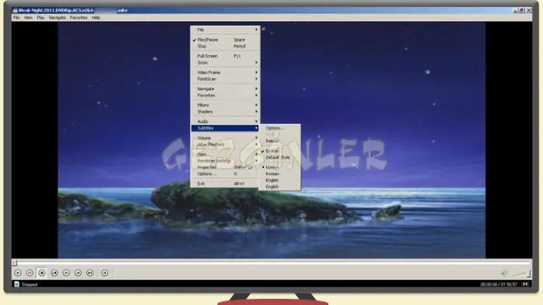Expand the Pan&Scan submenu

pos(225,79)
